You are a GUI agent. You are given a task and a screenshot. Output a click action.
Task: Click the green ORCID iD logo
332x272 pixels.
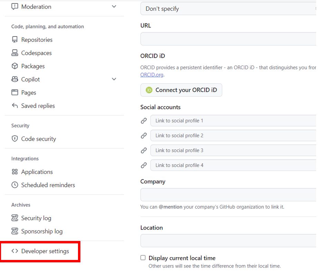149,90
